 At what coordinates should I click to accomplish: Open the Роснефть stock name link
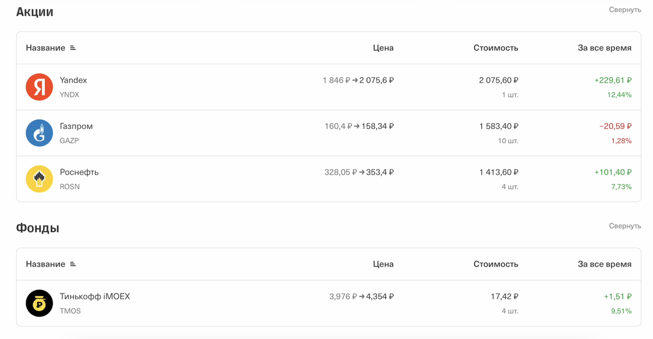(79, 172)
